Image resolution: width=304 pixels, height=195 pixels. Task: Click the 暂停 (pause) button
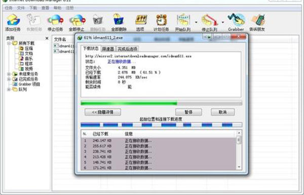click(188, 112)
